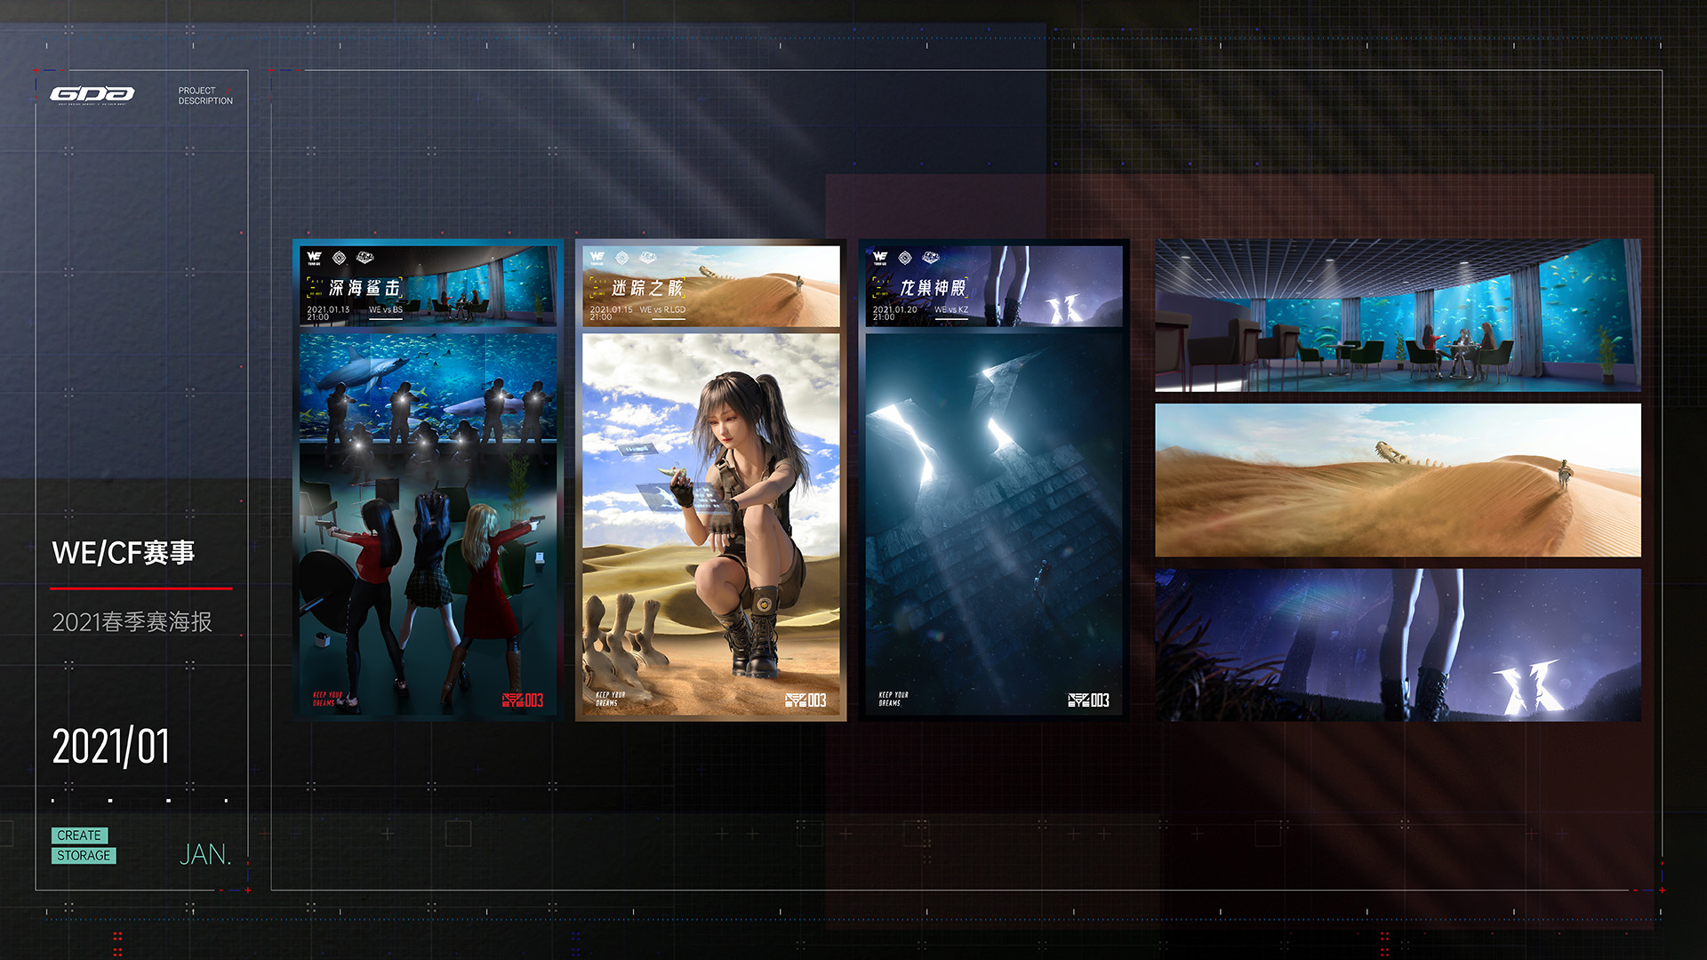
Task: Open the 龙巢神殿 underwater temple poster
Action: 993,480
